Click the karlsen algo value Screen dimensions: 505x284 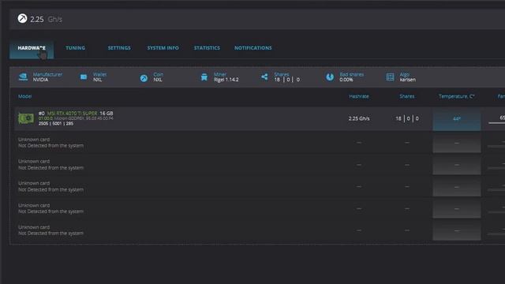(407, 80)
